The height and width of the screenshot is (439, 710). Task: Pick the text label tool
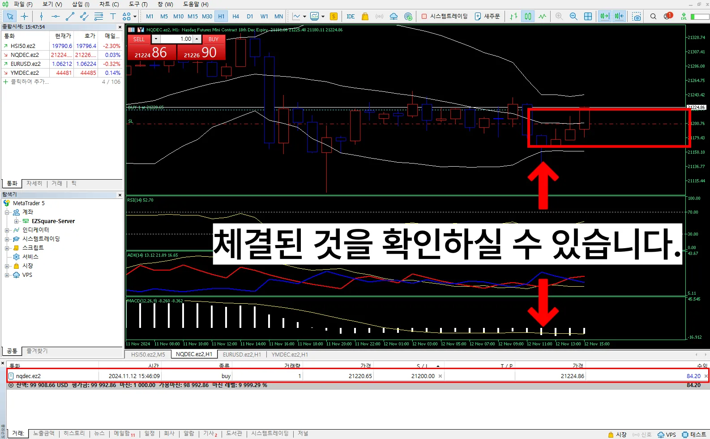pyautogui.click(x=113, y=16)
